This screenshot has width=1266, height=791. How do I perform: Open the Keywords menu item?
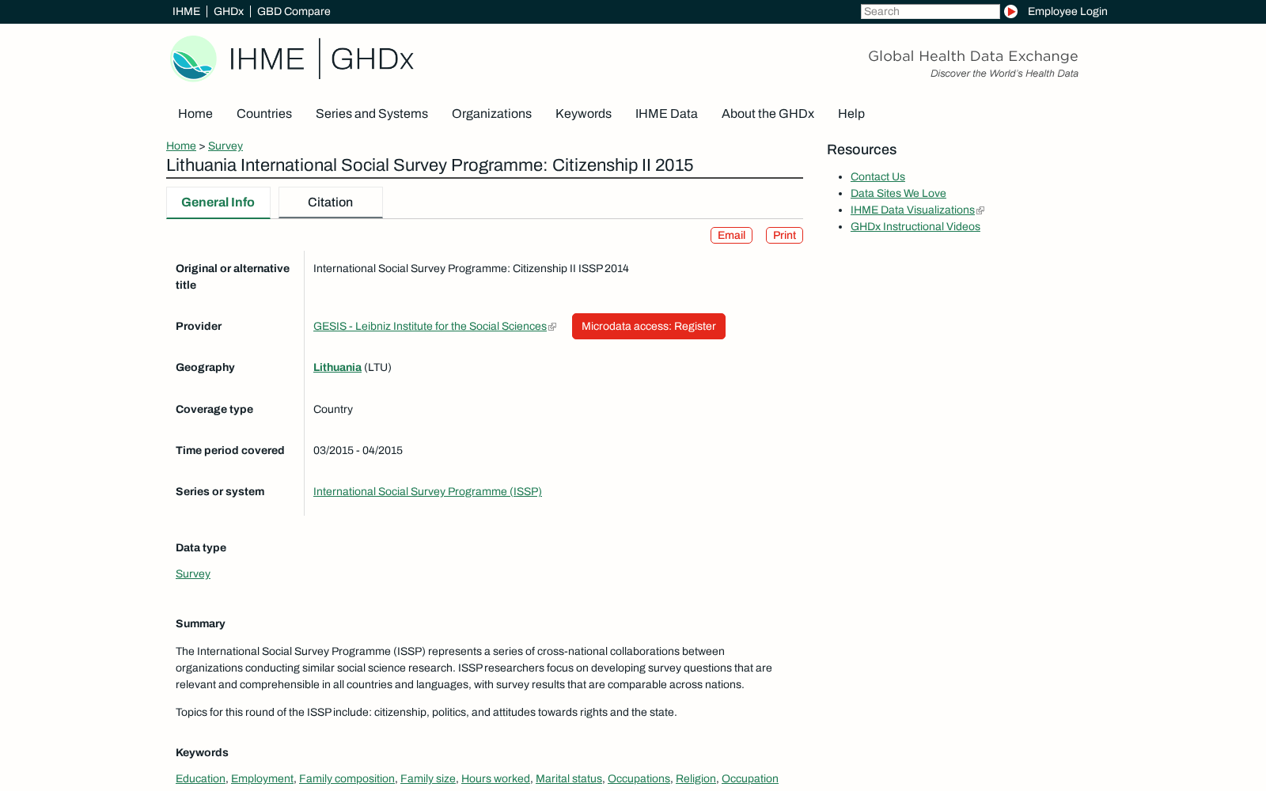coord(583,114)
